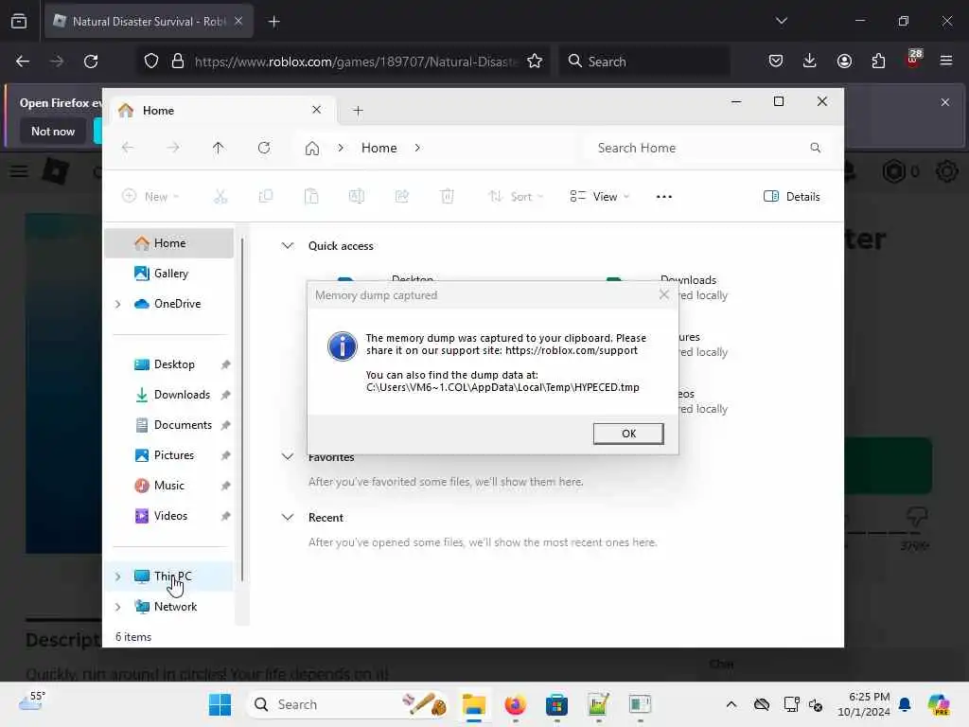This screenshot has width=969, height=727.
Task: Add a new File Explorer tab
Action: [x=358, y=111]
